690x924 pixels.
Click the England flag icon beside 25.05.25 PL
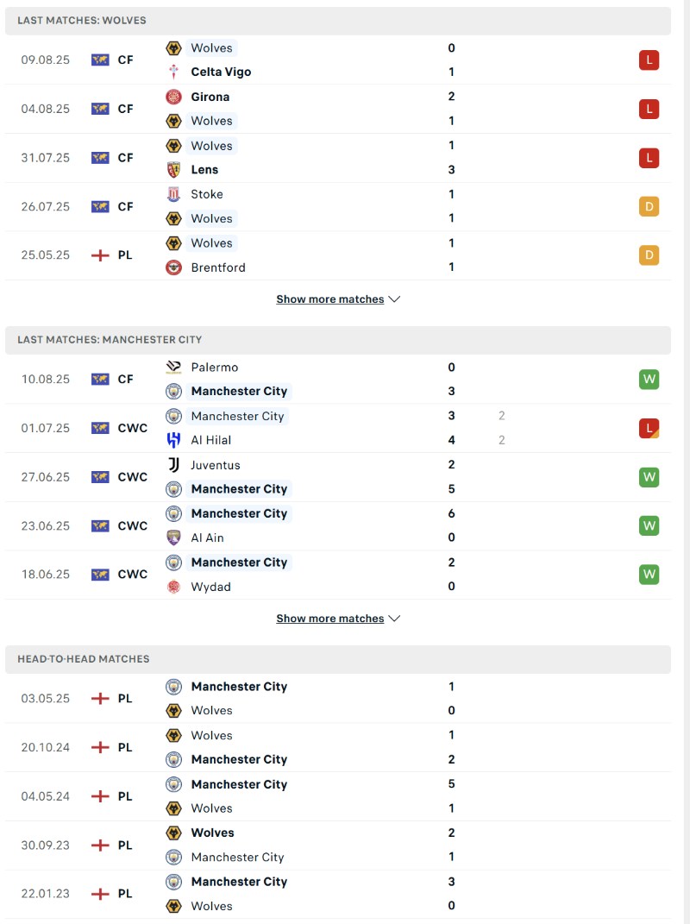point(100,255)
